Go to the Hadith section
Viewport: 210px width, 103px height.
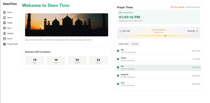(x=10, y=23)
